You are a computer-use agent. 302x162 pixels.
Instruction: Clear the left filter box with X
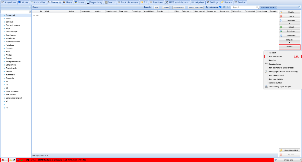[x=30, y=11]
